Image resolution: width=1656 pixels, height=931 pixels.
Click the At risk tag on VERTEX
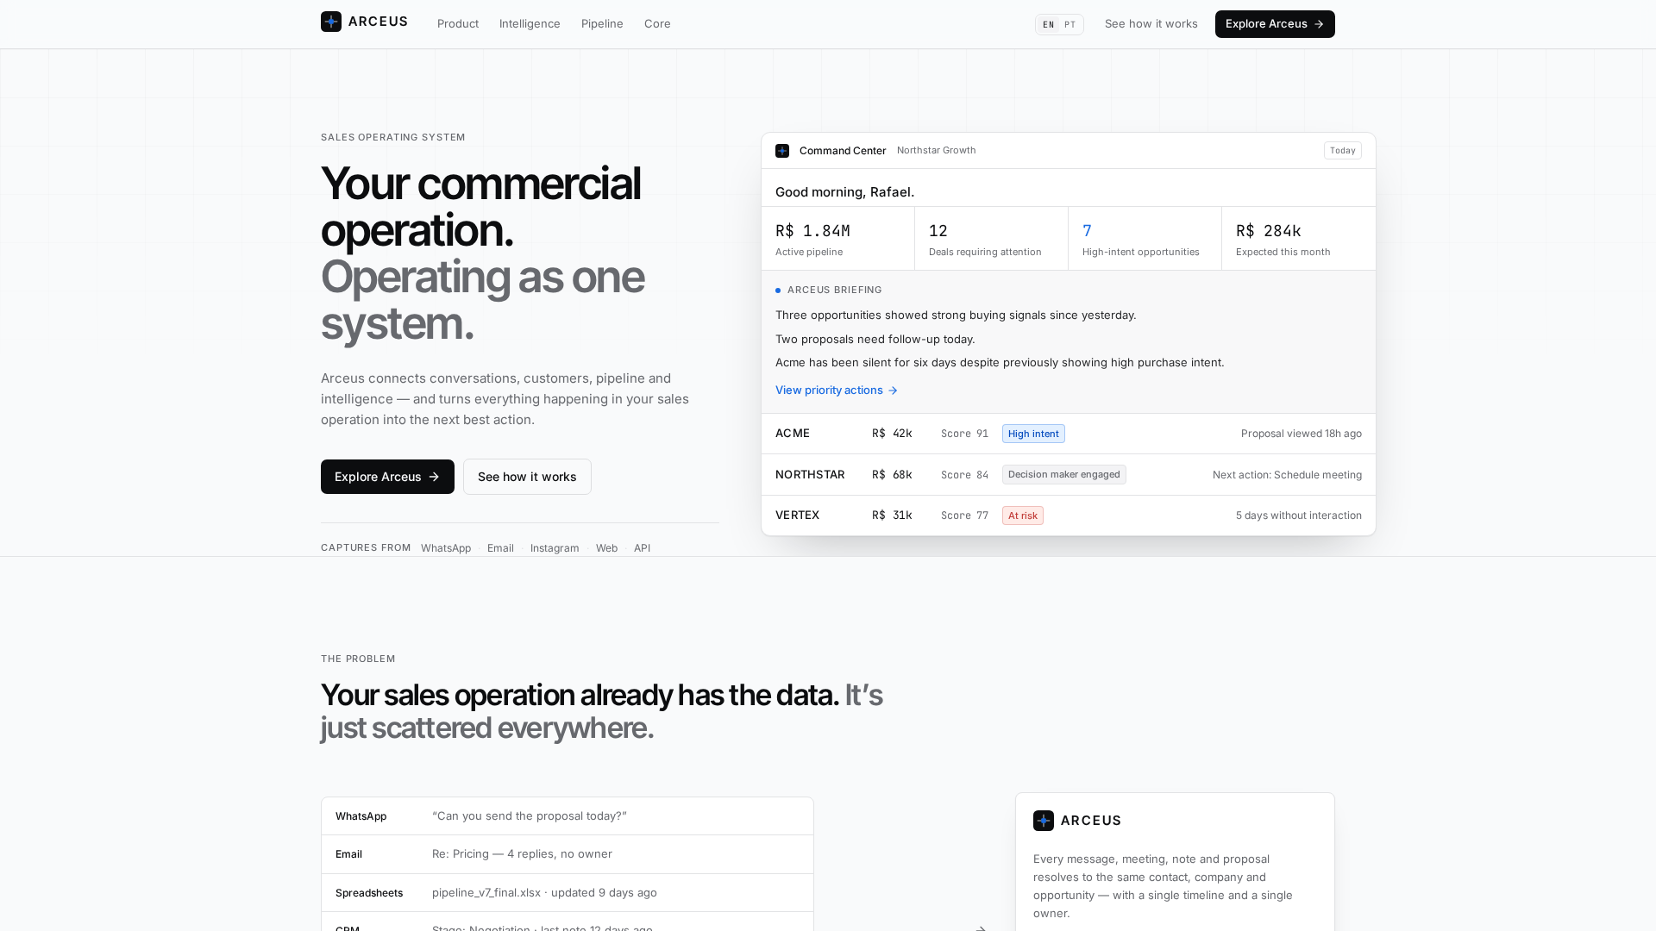tap(1022, 515)
